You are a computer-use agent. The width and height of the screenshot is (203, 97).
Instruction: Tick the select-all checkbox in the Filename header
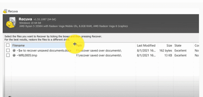click(x=8, y=45)
